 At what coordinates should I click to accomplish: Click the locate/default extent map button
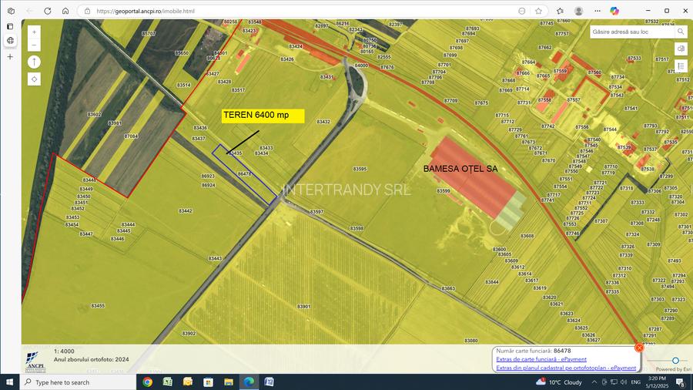tap(34, 79)
